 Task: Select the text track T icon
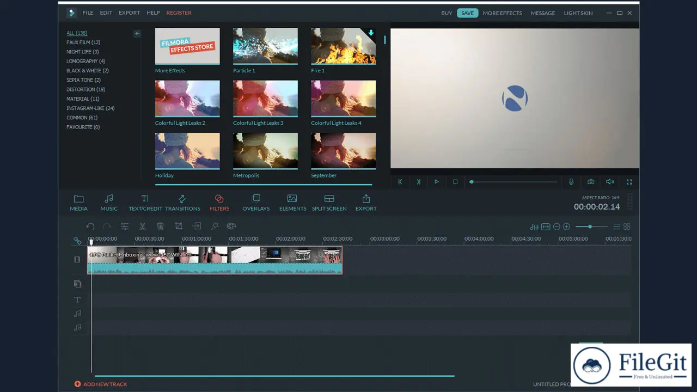pos(77,299)
